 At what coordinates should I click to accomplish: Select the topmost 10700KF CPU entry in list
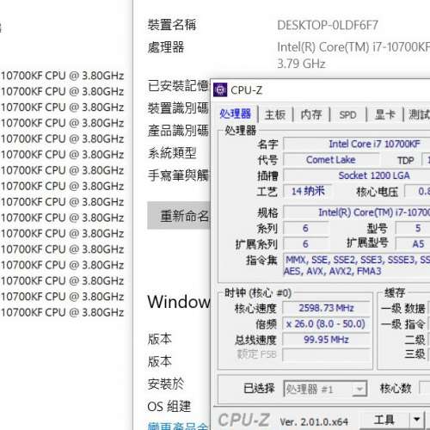tap(62, 76)
